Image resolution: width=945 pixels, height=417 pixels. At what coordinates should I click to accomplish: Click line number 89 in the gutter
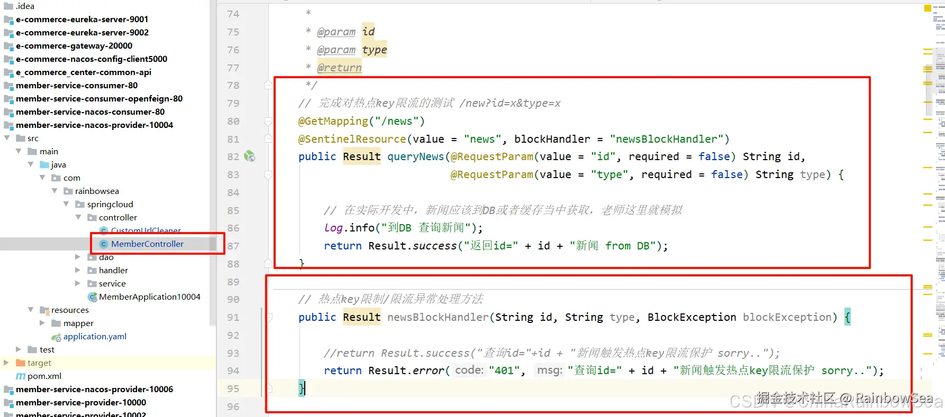coord(233,282)
